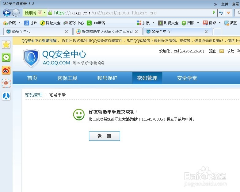Click the blue refresh arrows icon
The height and width of the screenshot is (192, 240).
tap(221, 13)
